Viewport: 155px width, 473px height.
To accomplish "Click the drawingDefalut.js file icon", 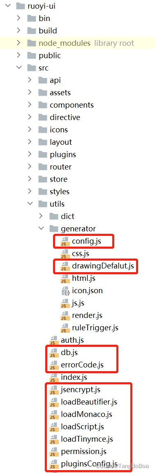I will coord(65,266).
